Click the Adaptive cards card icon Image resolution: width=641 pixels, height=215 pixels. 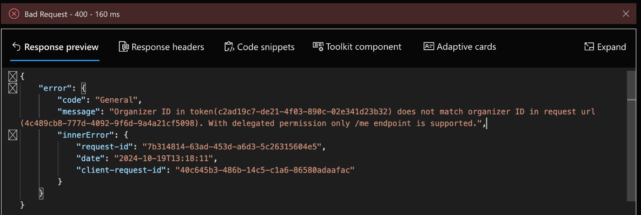[429, 47]
